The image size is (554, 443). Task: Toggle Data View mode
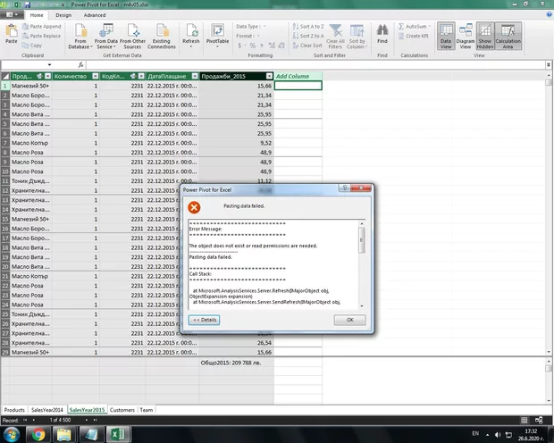(446, 35)
